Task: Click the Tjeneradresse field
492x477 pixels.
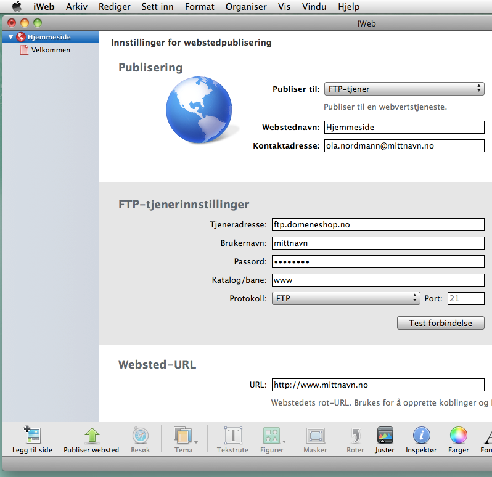Action: coord(378,224)
